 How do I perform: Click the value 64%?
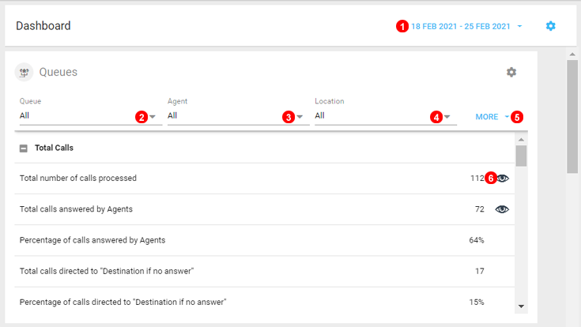click(x=477, y=240)
